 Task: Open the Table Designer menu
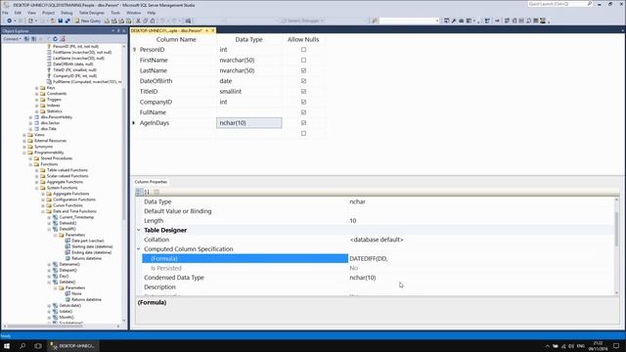[x=91, y=13]
